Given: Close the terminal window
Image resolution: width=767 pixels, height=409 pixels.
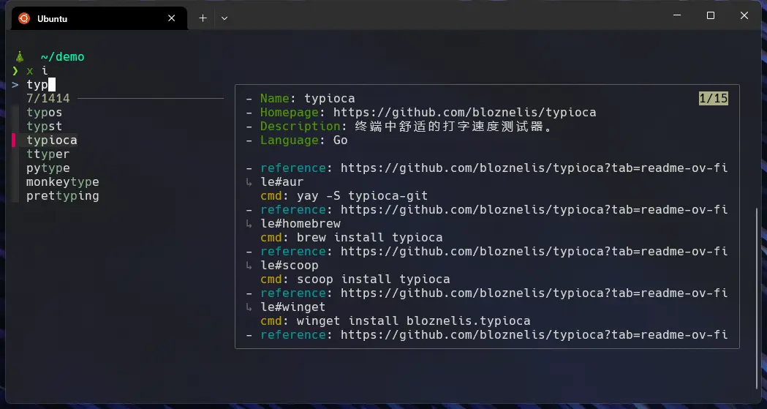Looking at the screenshot, I should click(x=744, y=15).
